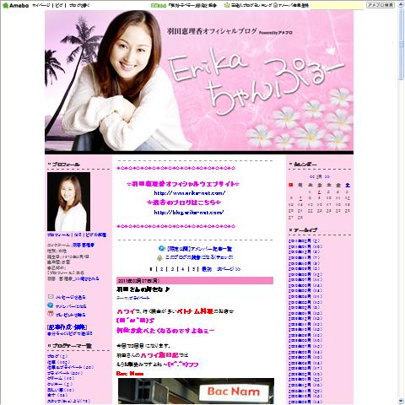Click the blue Amember articles list icon

[x=161, y=248]
